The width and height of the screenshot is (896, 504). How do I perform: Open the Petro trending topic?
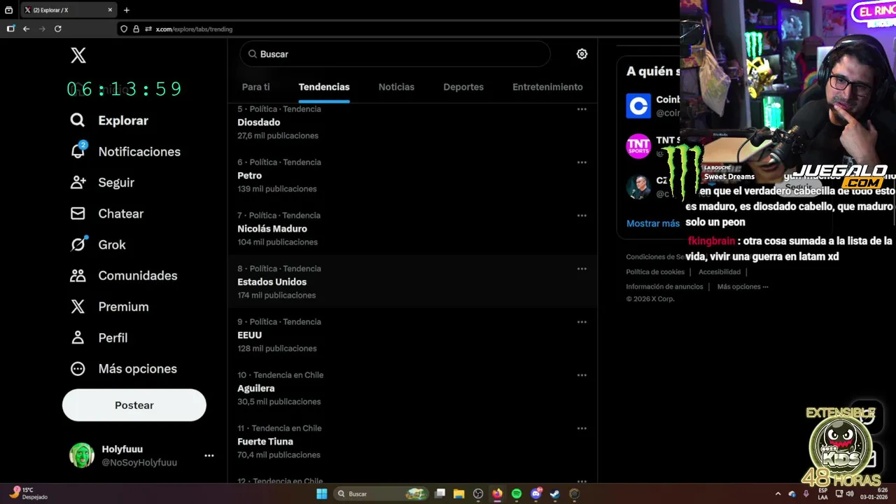(412, 176)
